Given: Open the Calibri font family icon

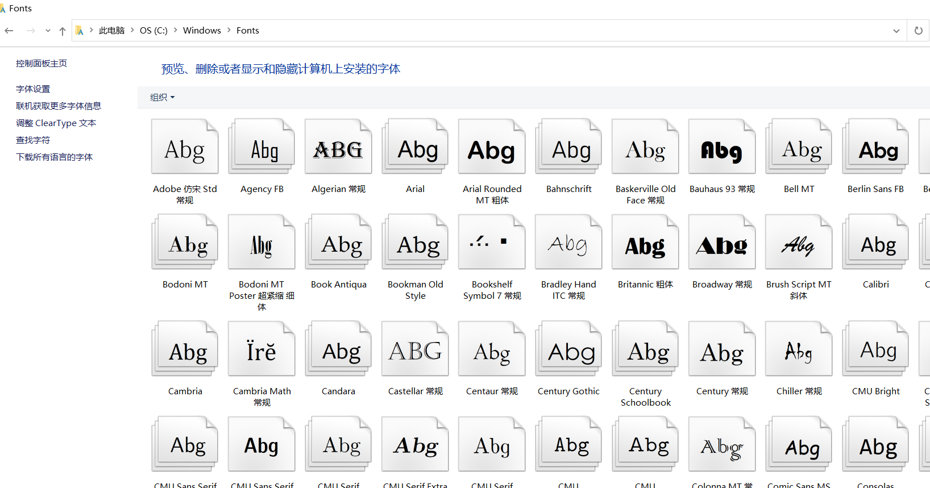Looking at the screenshot, I should (875, 242).
